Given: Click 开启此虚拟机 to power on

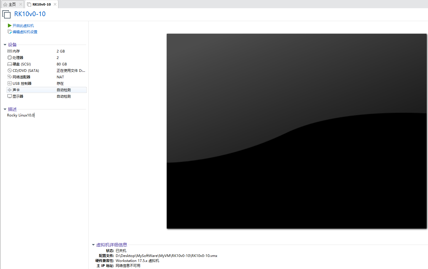Looking at the screenshot, I should (22, 26).
